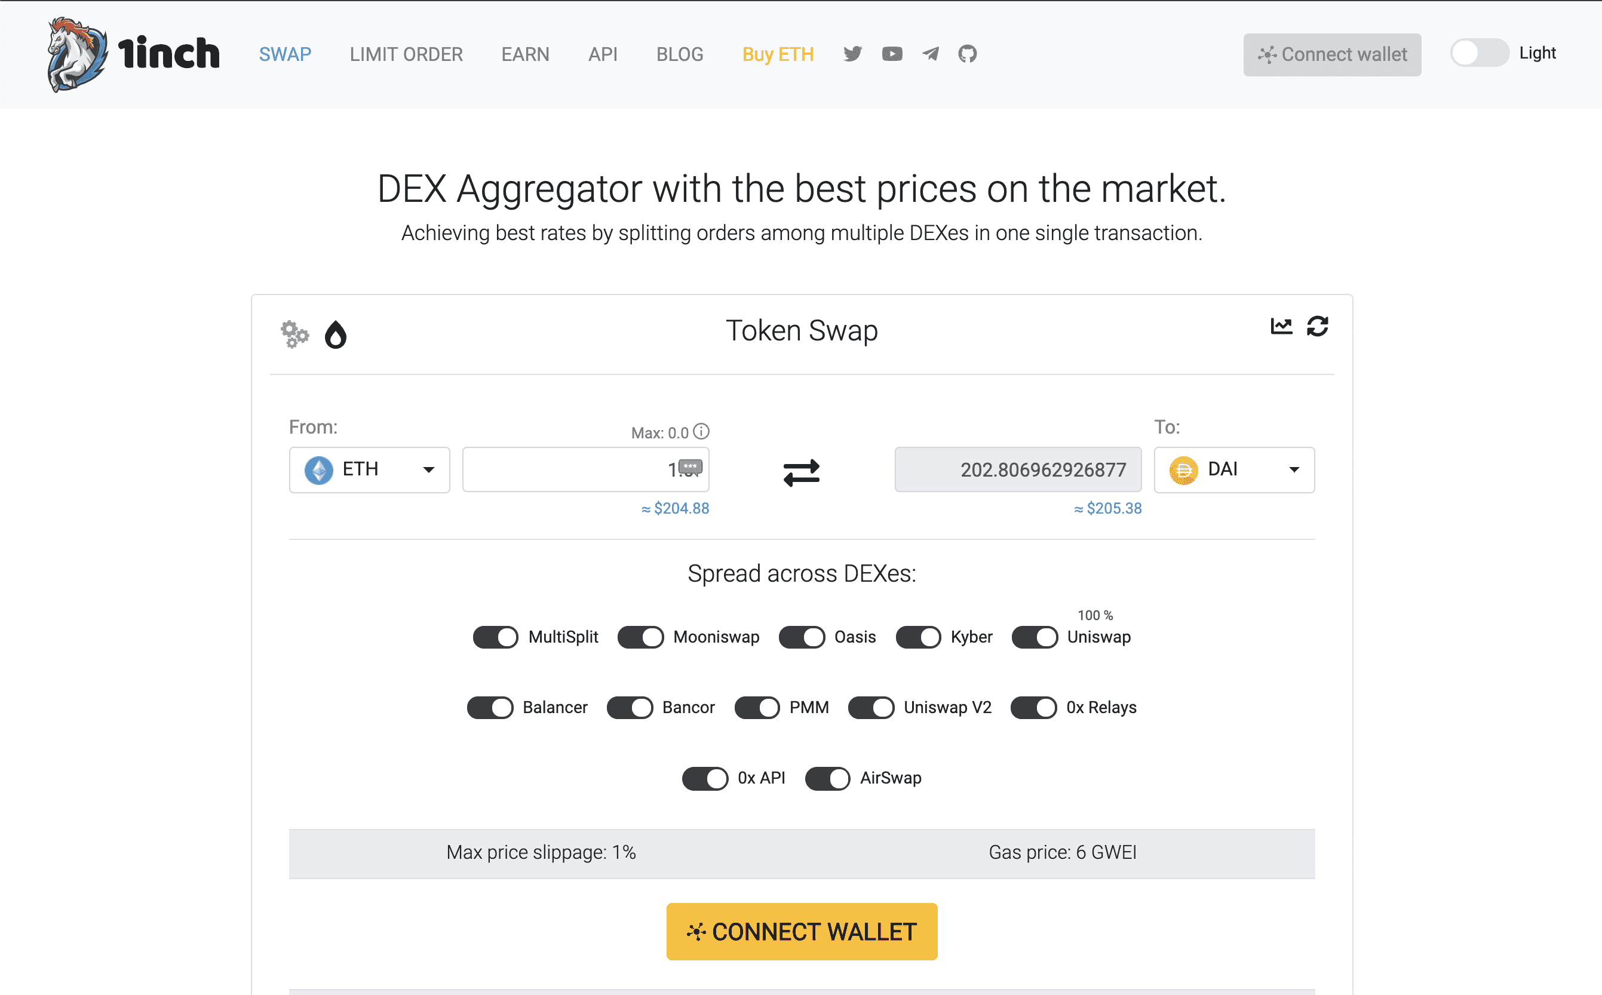Open the EARN section
1602x995 pixels.
(524, 54)
